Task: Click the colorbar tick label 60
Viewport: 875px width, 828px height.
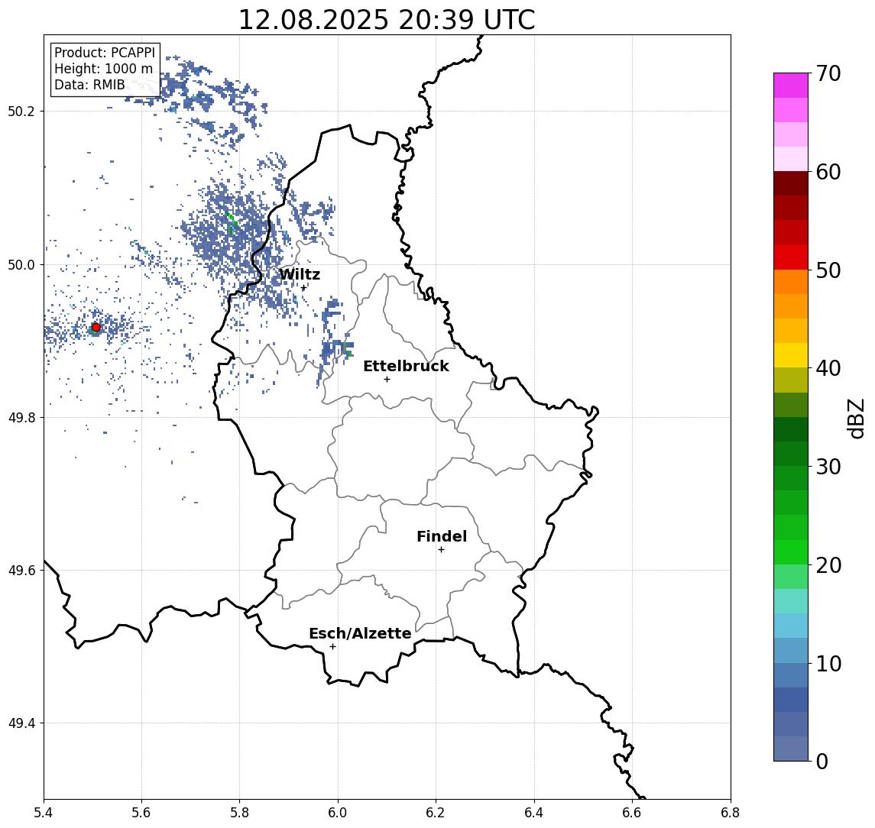Action: (x=828, y=172)
